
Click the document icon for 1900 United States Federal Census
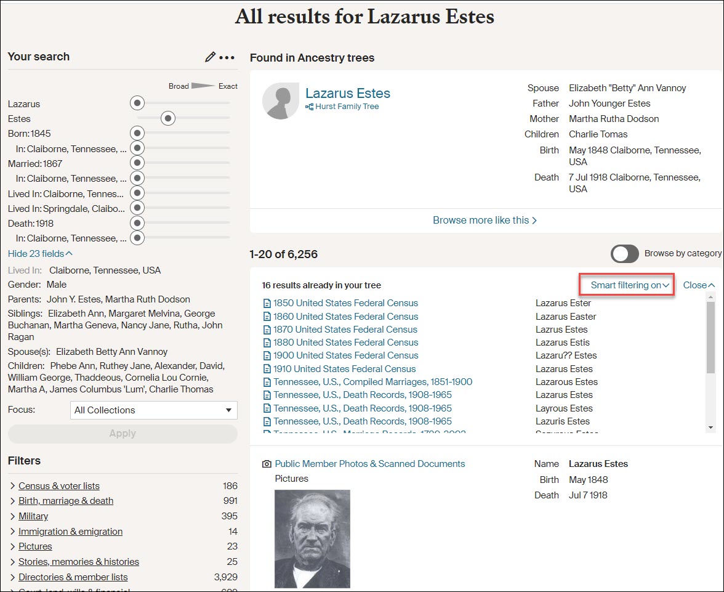coord(267,356)
